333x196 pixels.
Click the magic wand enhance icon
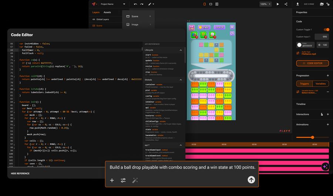coord(135,180)
